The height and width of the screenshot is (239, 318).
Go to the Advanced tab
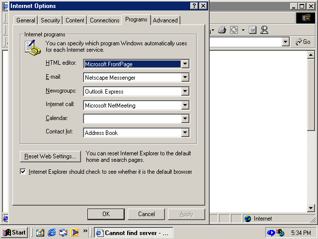(165, 20)
